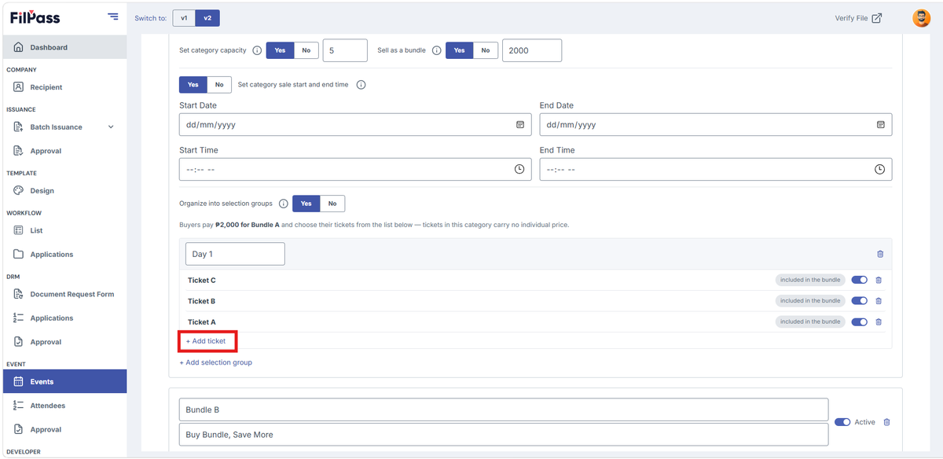The height and width of the screenshot is (459, 943).
Task: Click + Add ticket link
Action: tap(206, 341)
